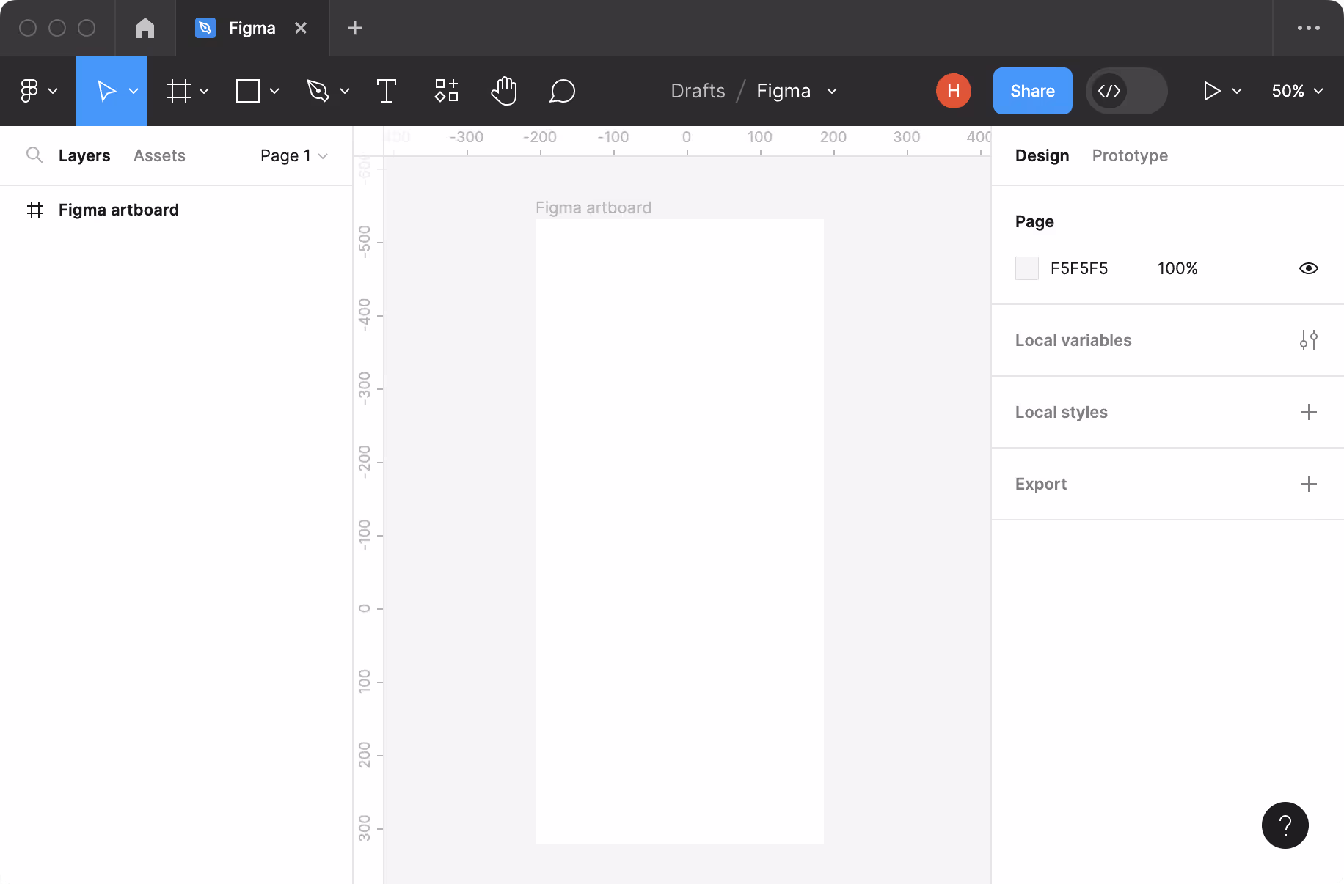
Task: Start presentation with the Play icon
Action: 1212,91
